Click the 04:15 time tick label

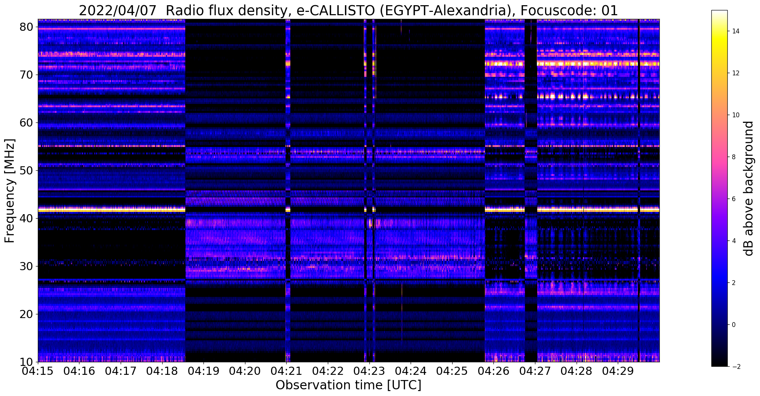[x=38, y=371]
